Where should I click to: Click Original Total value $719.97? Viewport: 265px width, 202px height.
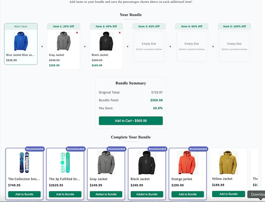click(x=157, y=93)
